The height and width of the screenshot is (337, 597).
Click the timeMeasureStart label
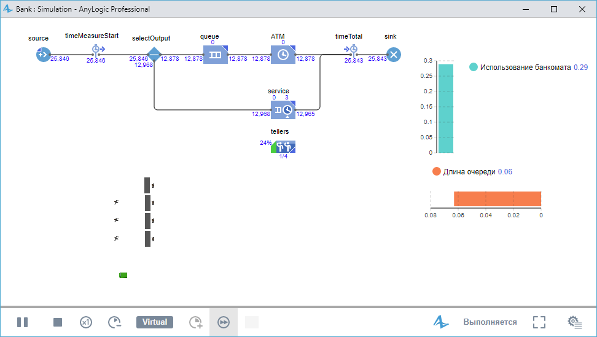point(92,36)
